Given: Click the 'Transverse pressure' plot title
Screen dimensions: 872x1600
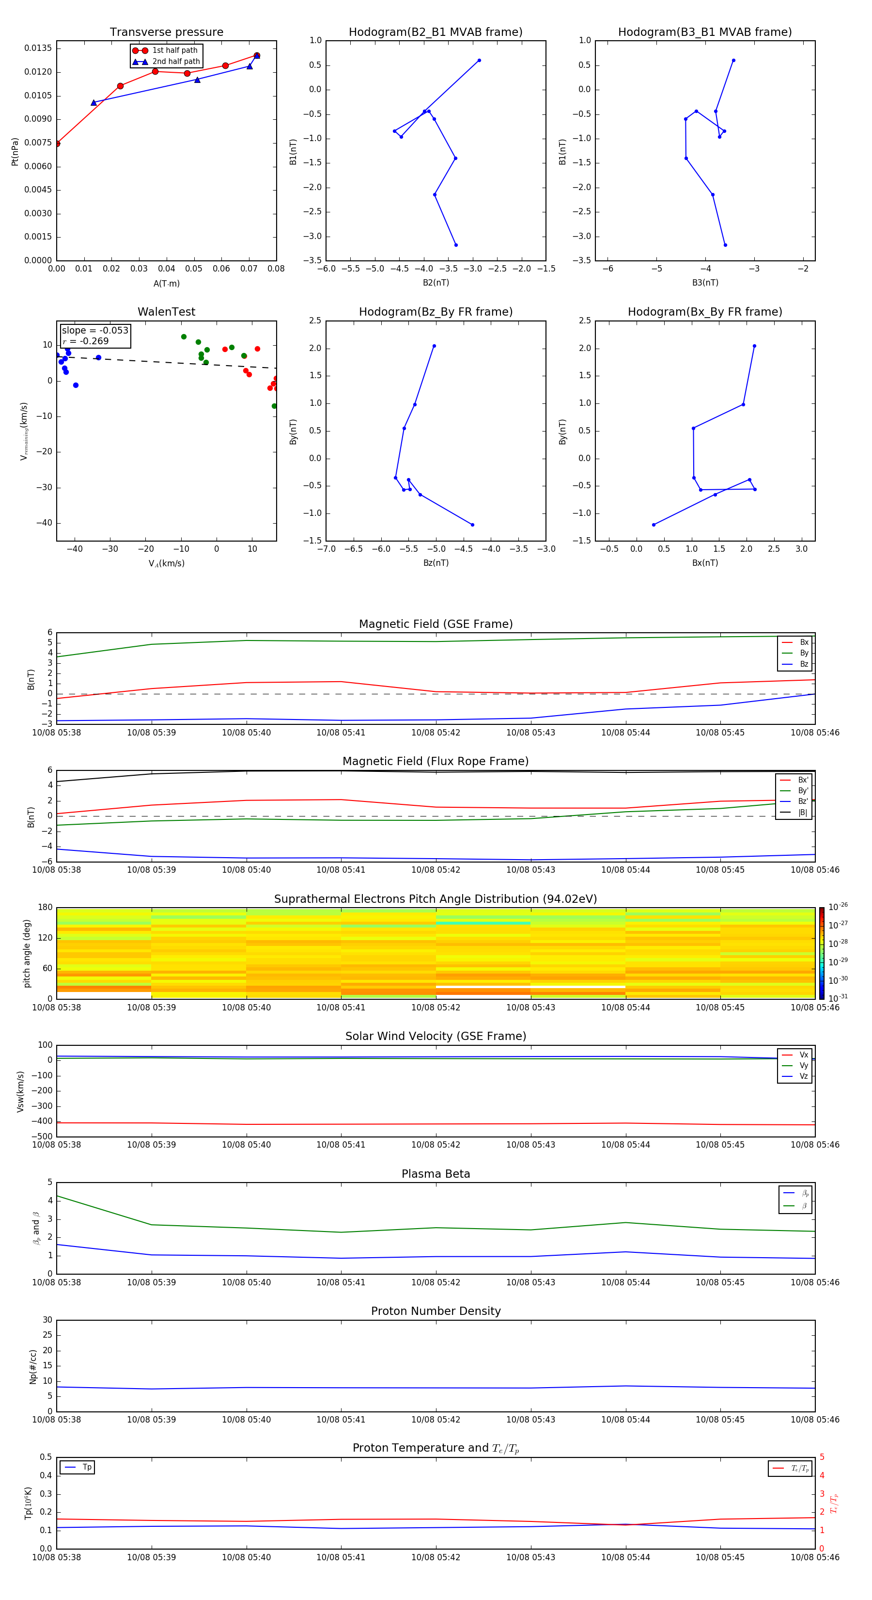Looking at the screenshot, I should (x=166, y=32).
